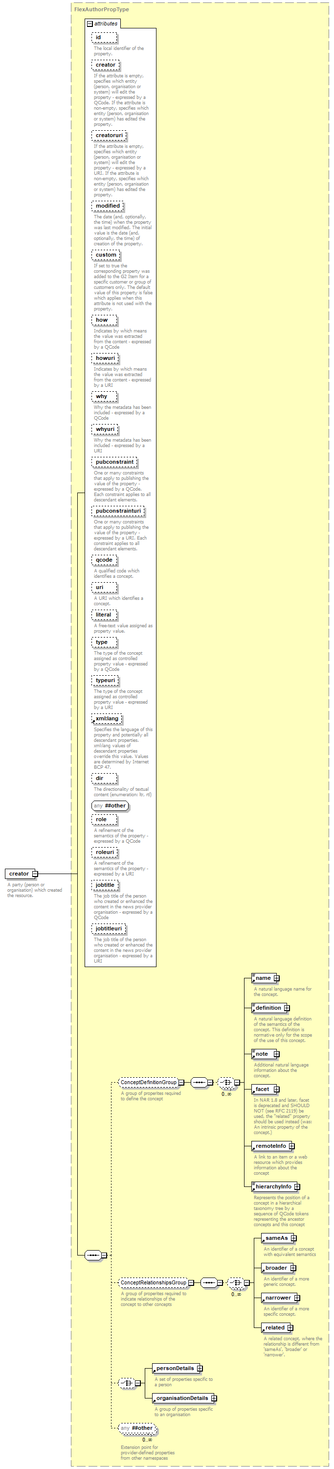This screenshot has width=334, height=1469.
Task: Click the broader element box
Action: [276, 1268]
